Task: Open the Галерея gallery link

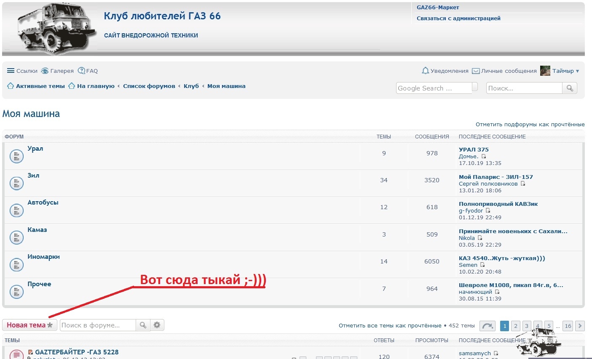Action: tap(57, 71)
